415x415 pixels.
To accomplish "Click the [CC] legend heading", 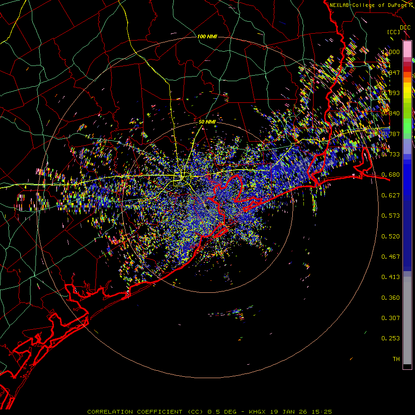I will point(394,32).
